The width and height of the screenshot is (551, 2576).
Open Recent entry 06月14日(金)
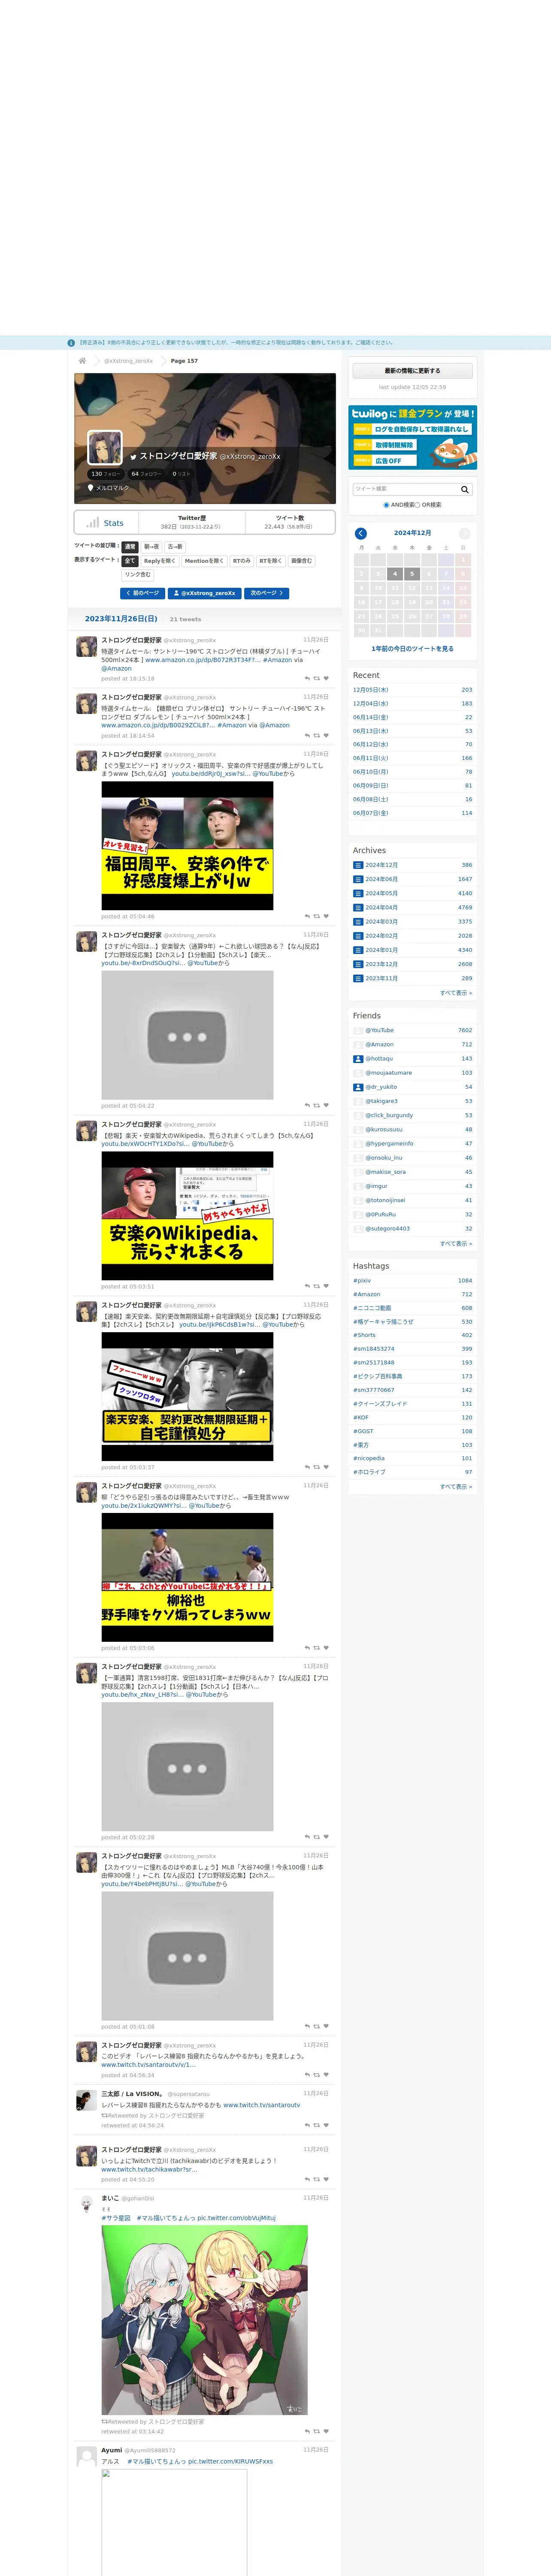[x=371, y=717]
